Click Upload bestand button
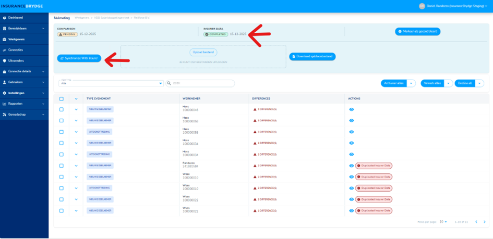Image resolution: width=493 pixels, height=239 pixels. (x=203, y=52)
